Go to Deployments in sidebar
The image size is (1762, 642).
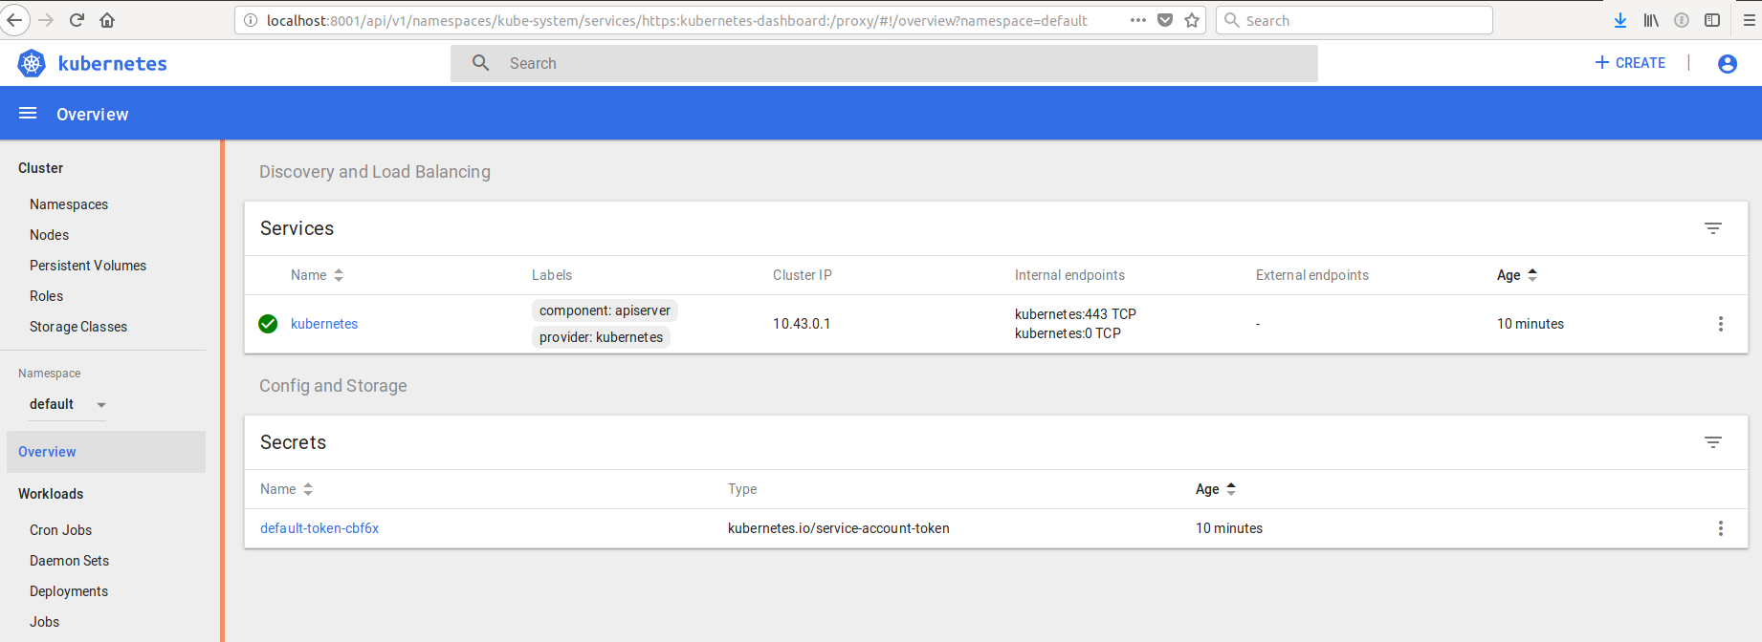pyautogui.click(x=69, y=591)
